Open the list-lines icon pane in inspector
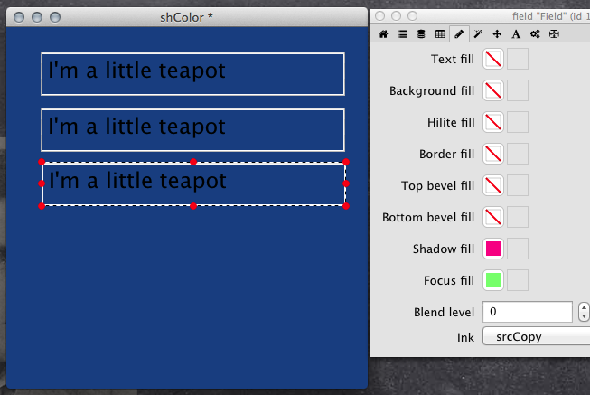Viewport: 590px width, 395px height. (x=402, y=34)
